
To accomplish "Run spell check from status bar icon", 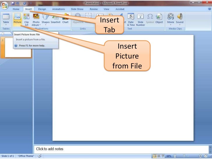I will pos(40,156).
